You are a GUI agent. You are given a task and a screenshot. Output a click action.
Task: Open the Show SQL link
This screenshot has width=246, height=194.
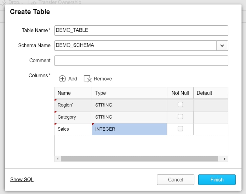coord(22,179)
